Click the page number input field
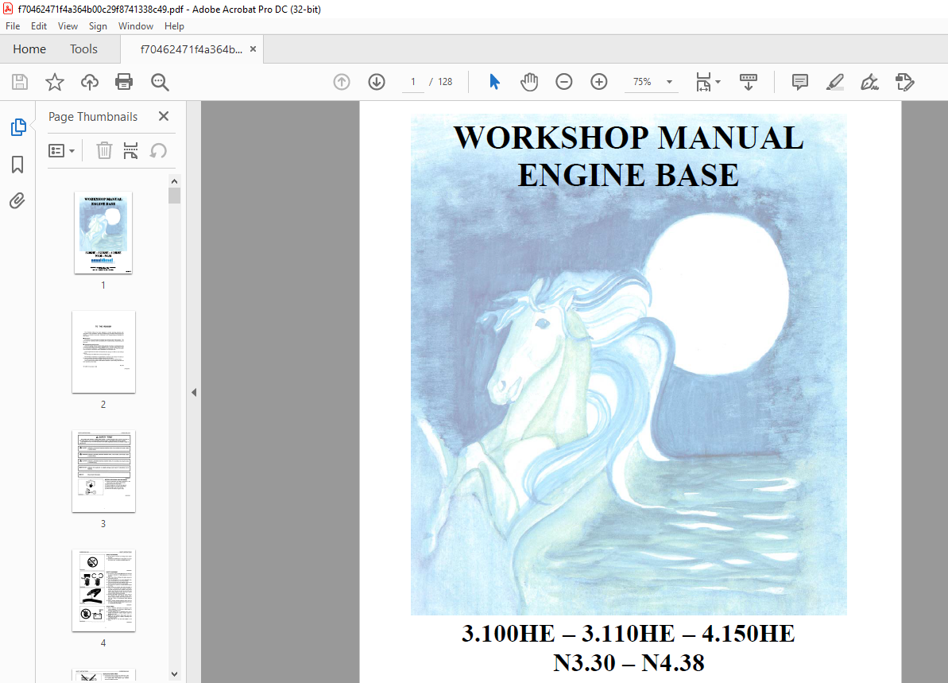The height and width of the screenshot is (683, 948). pyautogui.click(x=413, y=82)
